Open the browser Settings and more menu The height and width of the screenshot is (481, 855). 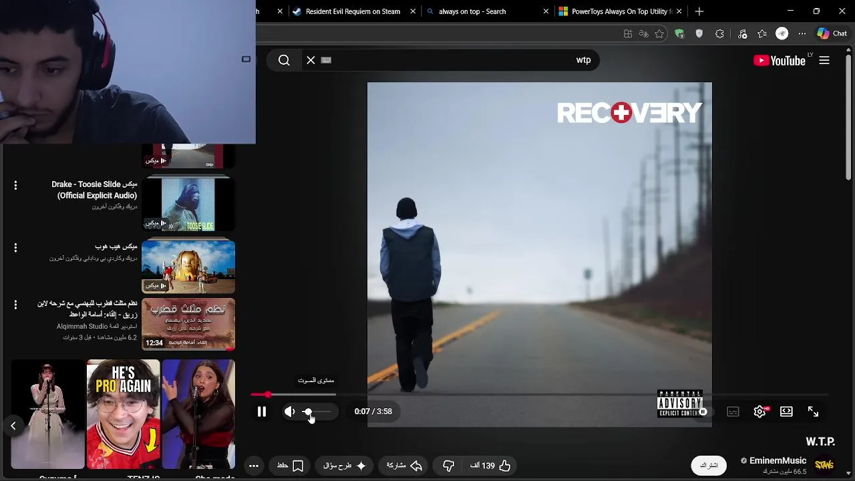tap(802, 33)
